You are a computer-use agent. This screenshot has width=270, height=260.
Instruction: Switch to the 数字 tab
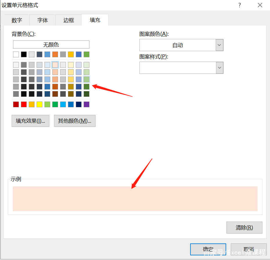tap(17, 20)
